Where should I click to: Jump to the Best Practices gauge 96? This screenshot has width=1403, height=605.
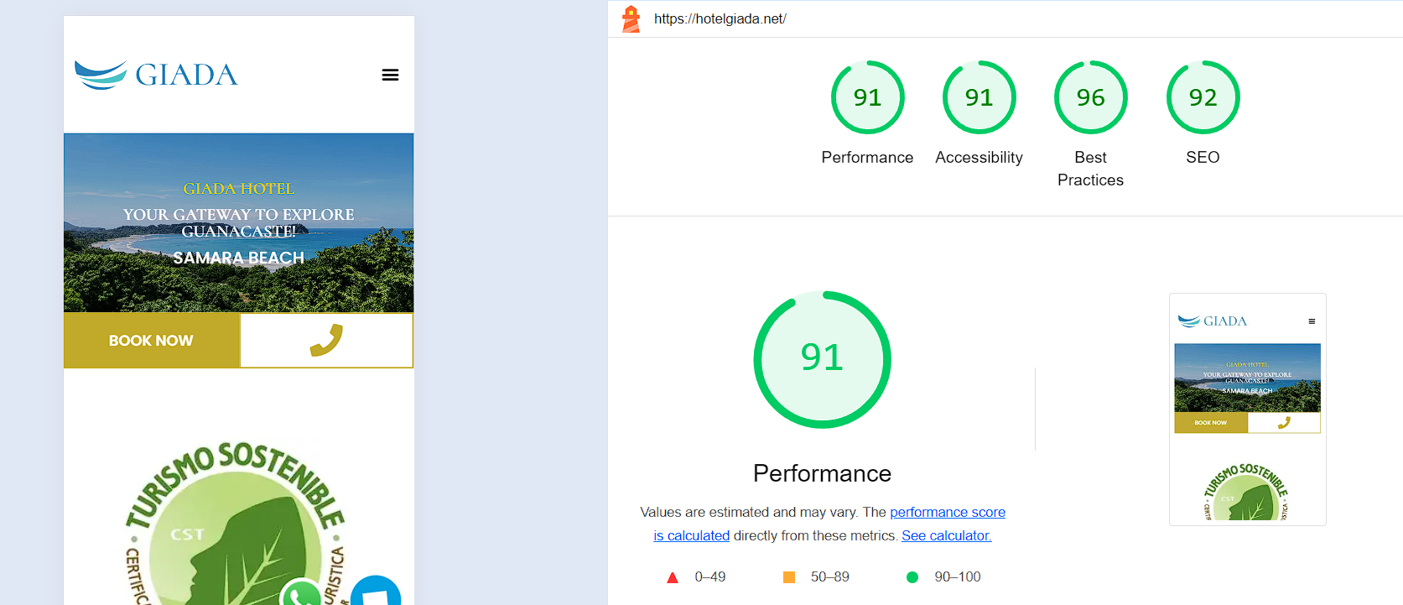point(1090,97)
